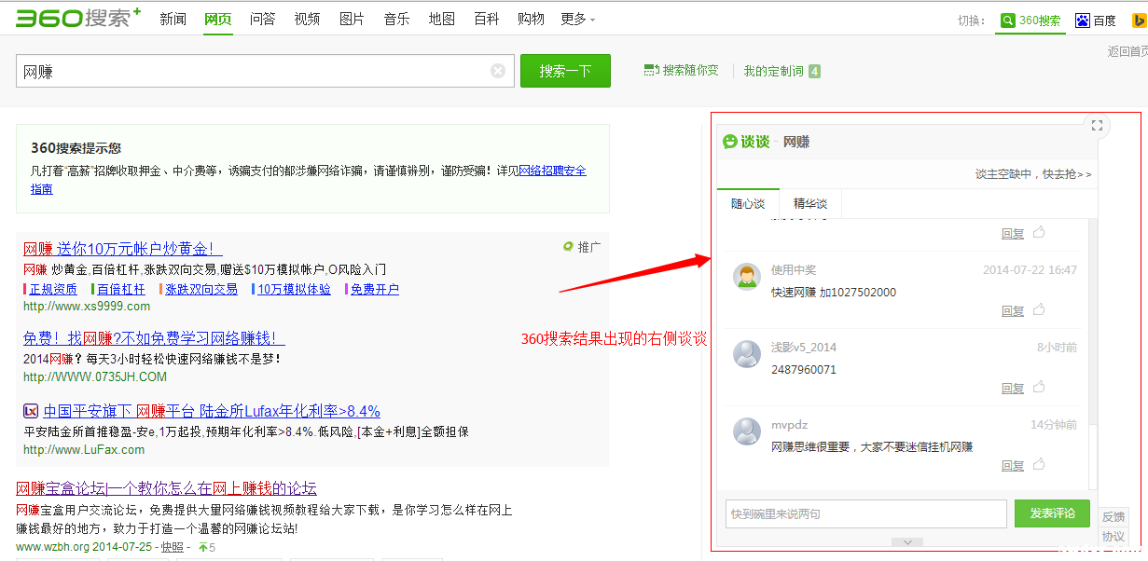Click the comment box 快到碗里来说两句
Viewport: 1148px width, 561px height.
pos(866,513)
